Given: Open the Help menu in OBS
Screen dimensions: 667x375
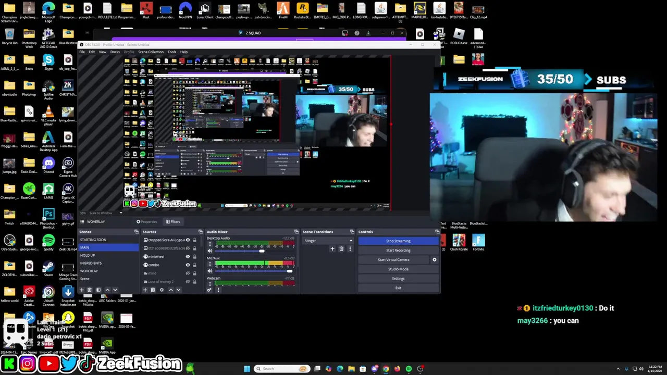Looking at the screenshot, I should (x=184, y=52).
